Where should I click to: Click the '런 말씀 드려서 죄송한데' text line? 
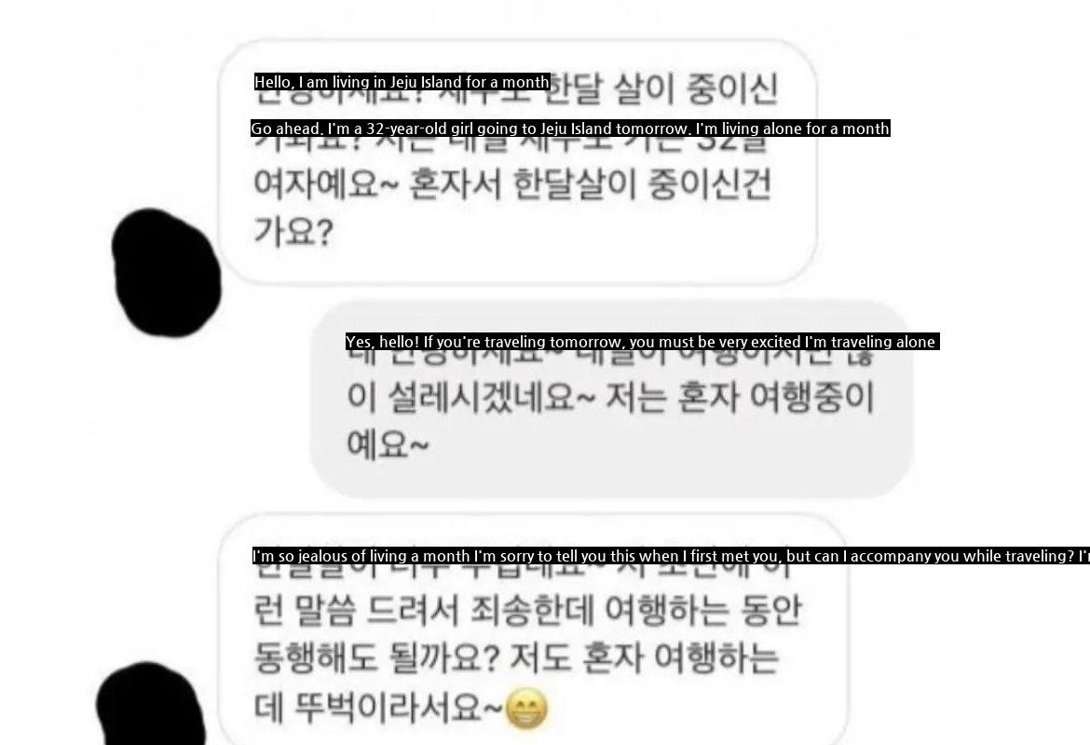click(423, 610)
